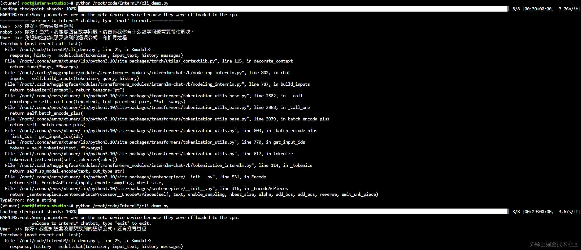Select the line 'encodings = self._call_one(...)'
581x250 pixels.
coord(98,102)
